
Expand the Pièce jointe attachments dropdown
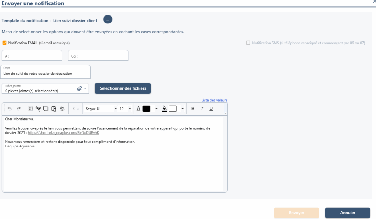tap(86, 88)
